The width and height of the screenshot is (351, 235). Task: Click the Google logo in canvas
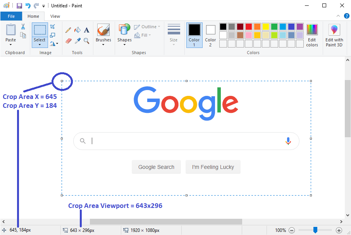186,103
